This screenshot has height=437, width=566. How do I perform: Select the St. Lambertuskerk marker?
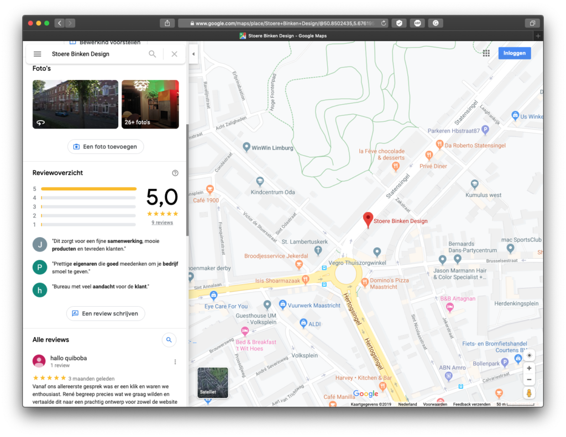pos(318,251)
